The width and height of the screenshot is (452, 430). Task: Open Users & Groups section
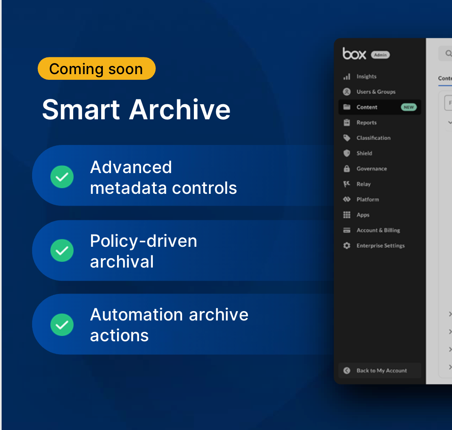point(376,92)
